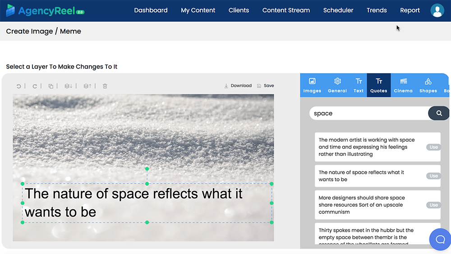Use the 'modern artist' quote
Image resolution: width=451 pixels, height=254 pixels.
pos(433,147)
